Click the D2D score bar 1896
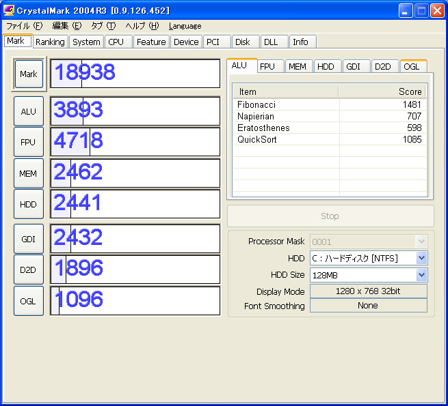 pos(135,270)
